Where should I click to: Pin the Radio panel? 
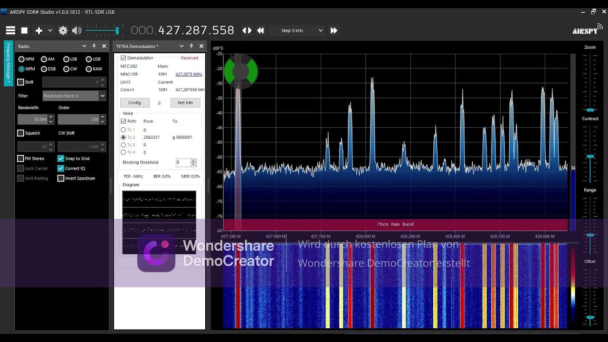[94, 46]
